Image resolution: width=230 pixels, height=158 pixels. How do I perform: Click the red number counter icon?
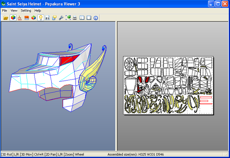click(x=26, y=18)
